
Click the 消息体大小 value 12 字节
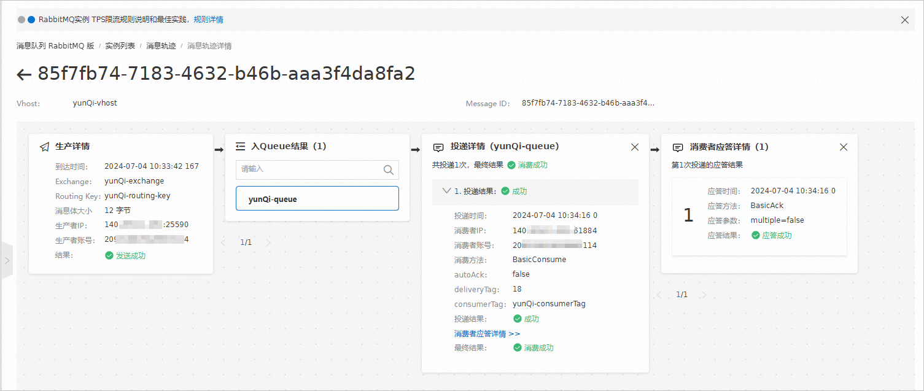(118, 211)
